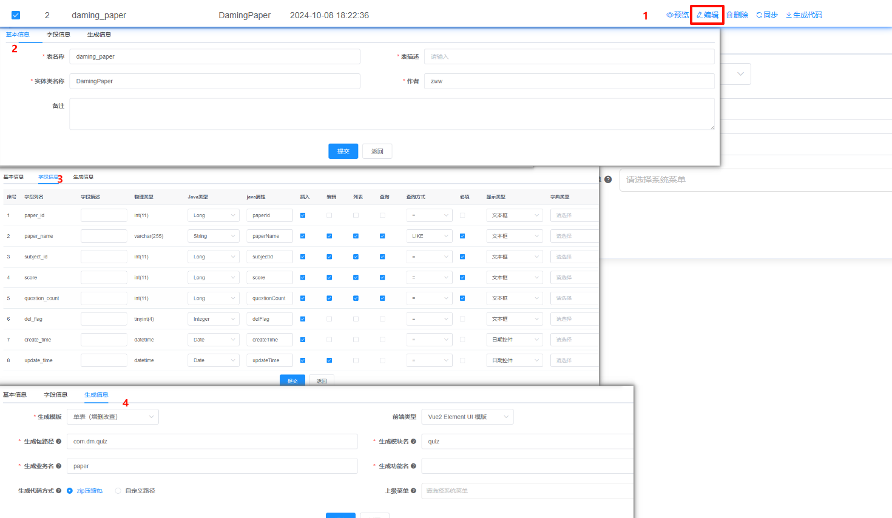
Task: Expand background dropdown arrow right of 表描述
Action: (740, 74)
